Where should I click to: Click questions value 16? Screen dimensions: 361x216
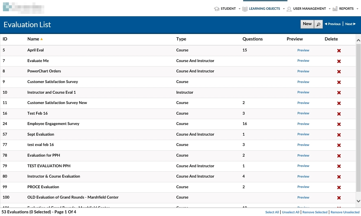[x=245, y=124]
